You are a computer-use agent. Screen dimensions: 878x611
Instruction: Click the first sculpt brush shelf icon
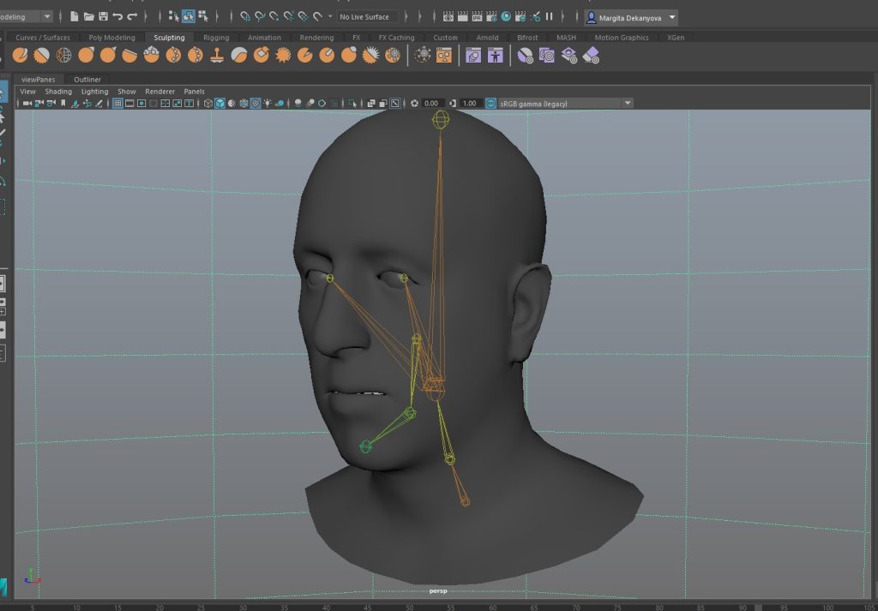coord(20,55)
